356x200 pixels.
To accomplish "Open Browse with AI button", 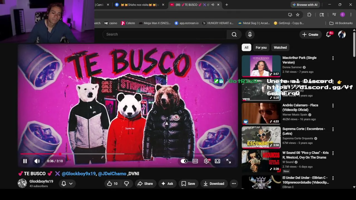I will point(305,5).
